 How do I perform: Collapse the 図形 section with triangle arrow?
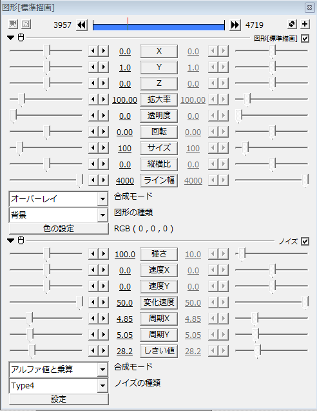point(11,38)
